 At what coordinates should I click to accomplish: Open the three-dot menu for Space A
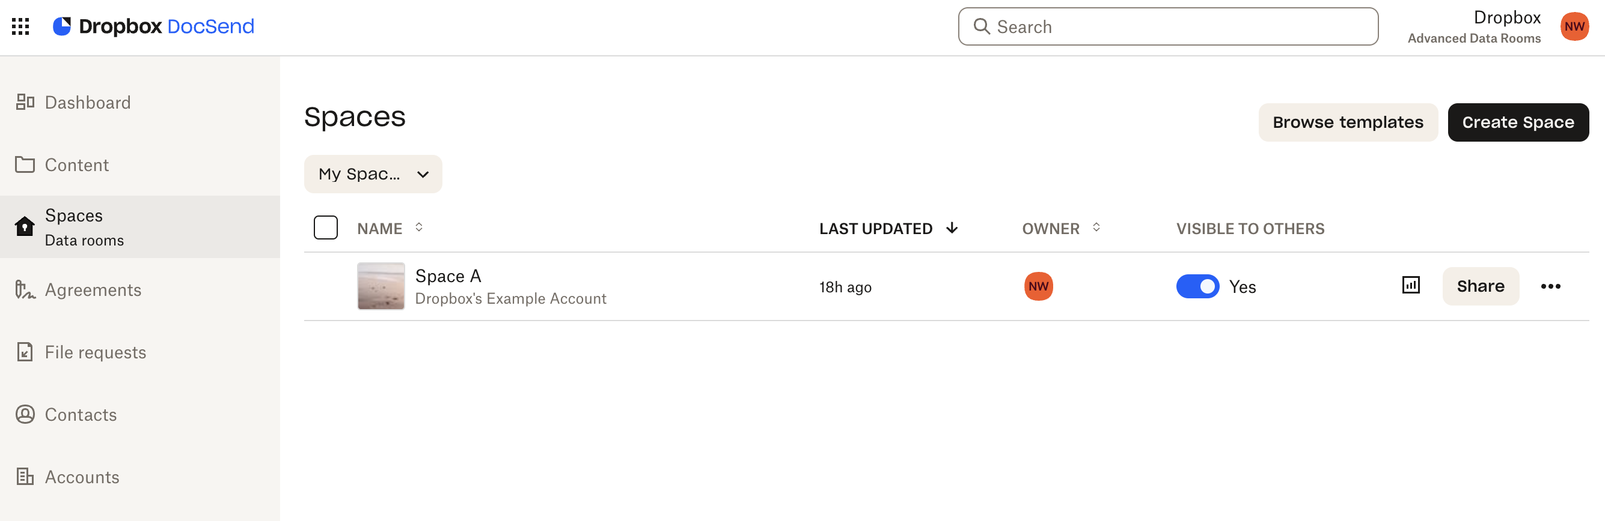1550,286
